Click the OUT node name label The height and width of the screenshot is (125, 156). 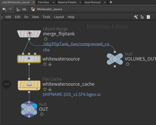(44, 109)
